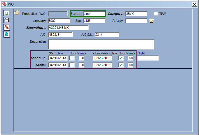Toggle the TPW checkbox
The width and height of the screenshot is (199, 135).
(156, 14)
